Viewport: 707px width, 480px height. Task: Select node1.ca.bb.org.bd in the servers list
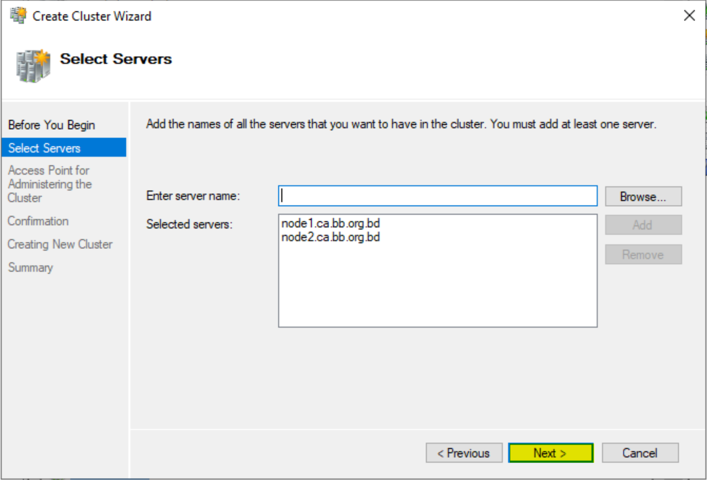tap(331, 223)
